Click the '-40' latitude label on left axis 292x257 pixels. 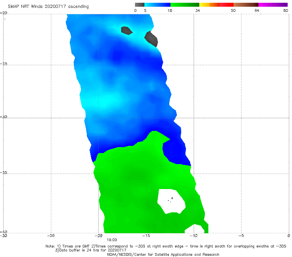point(4,232)
